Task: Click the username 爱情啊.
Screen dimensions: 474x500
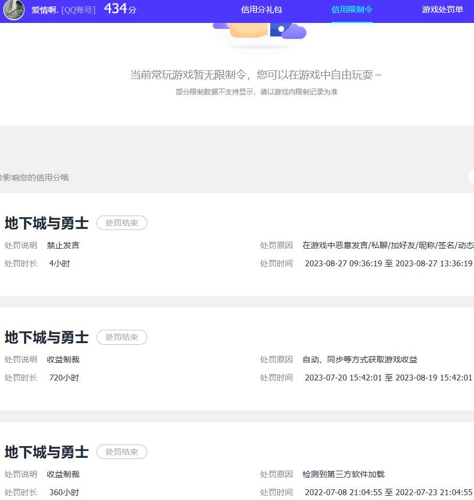Action: (41, 10)
